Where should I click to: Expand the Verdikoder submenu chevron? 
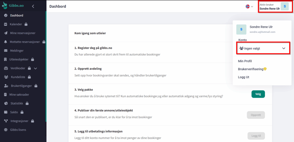(x=36, y=68)
